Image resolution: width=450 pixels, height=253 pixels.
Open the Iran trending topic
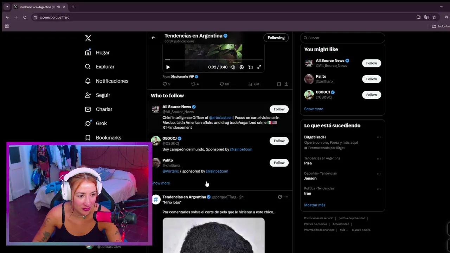(x=308, y=194)
